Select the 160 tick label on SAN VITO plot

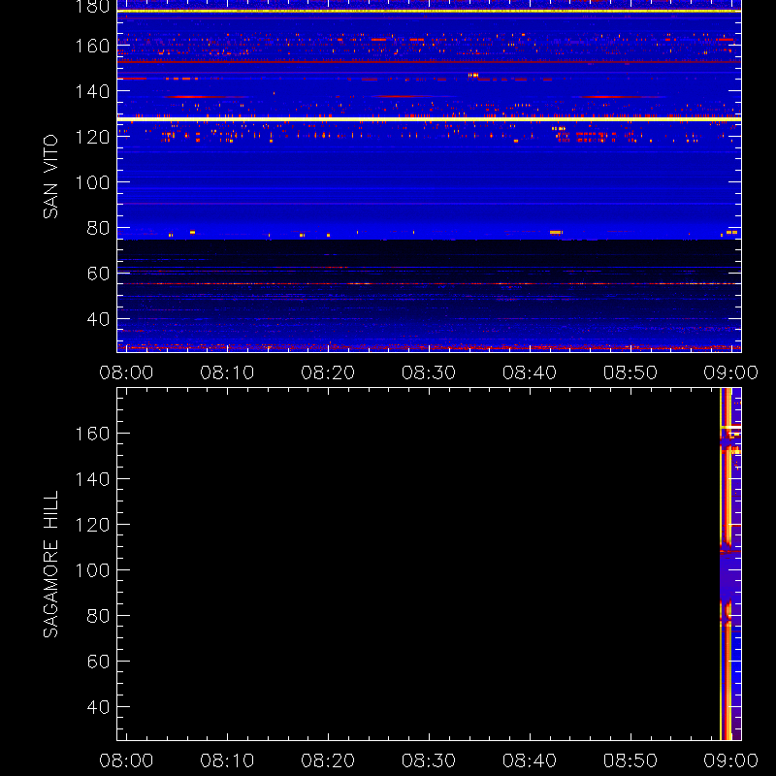92,46
